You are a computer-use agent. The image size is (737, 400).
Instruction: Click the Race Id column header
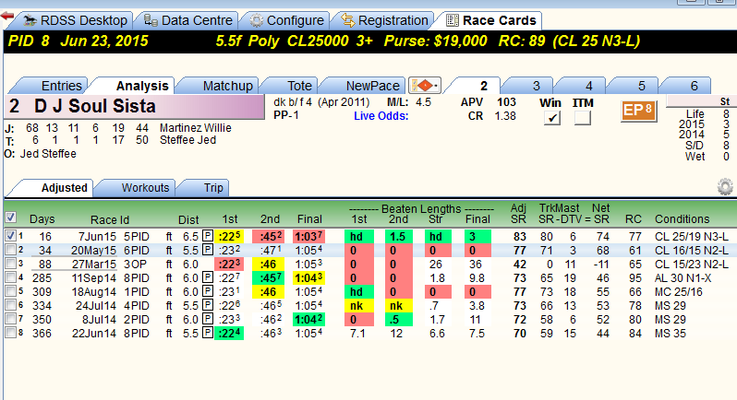110,219
